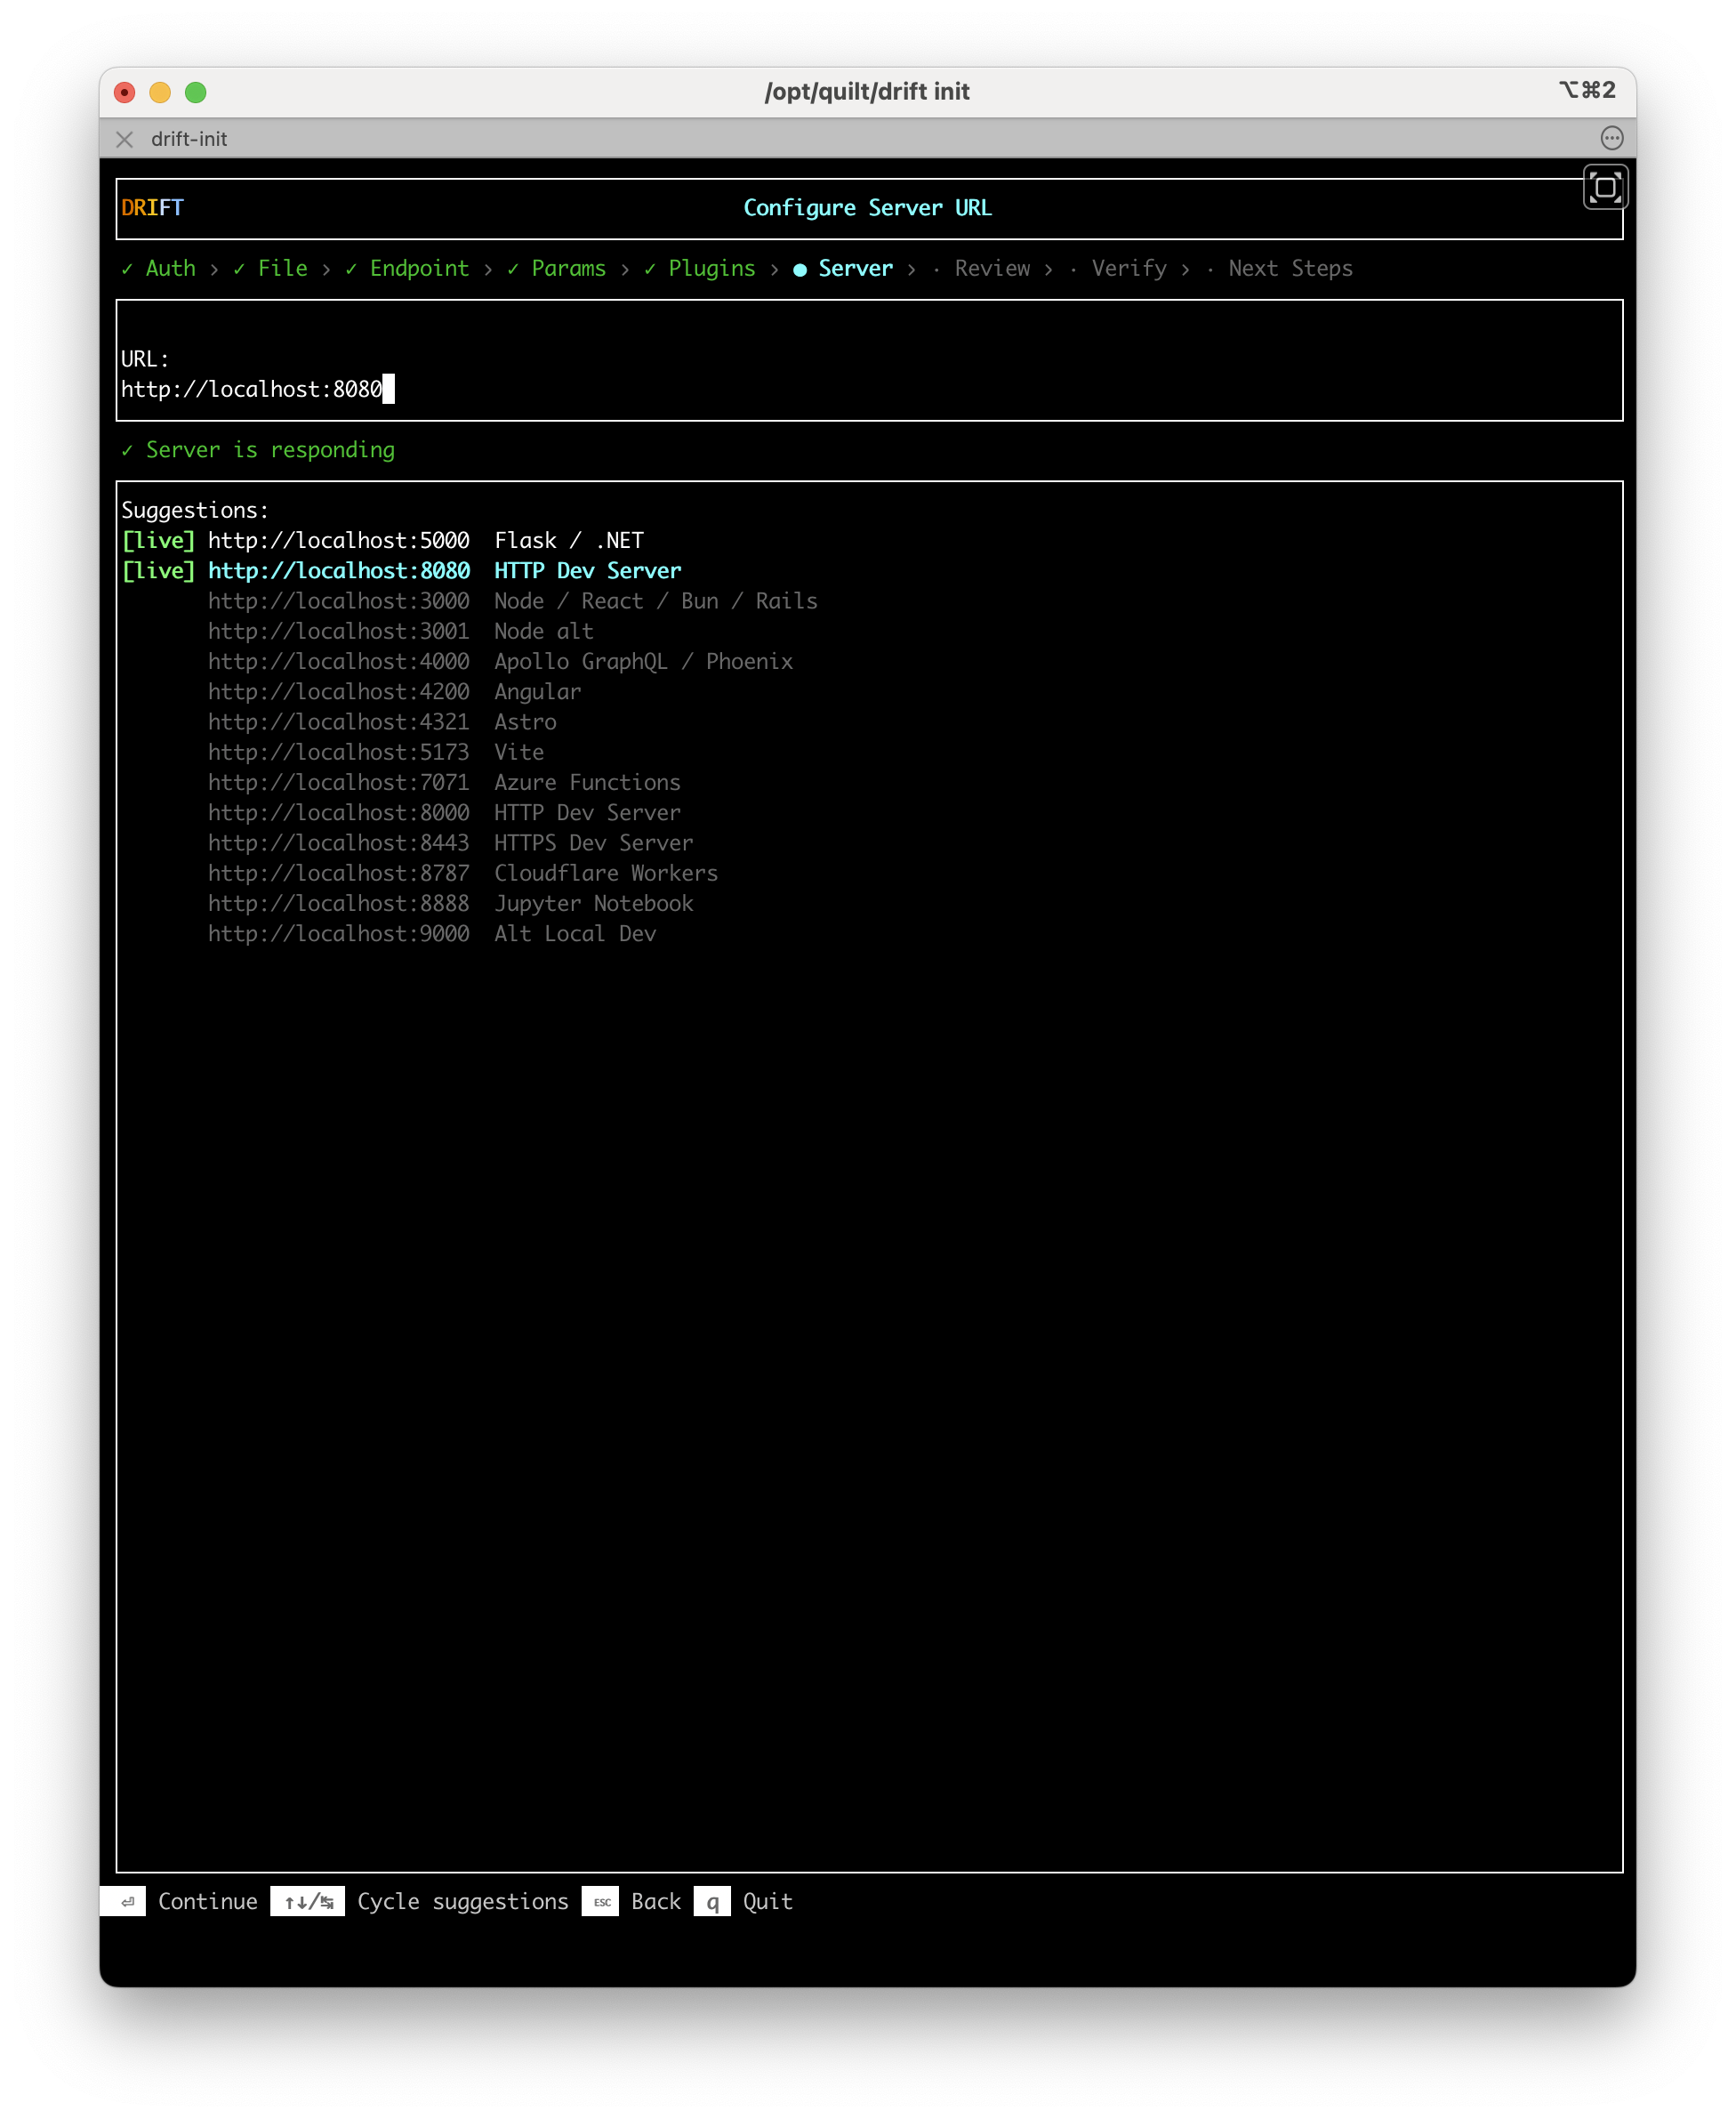Viewport: 1736px width, 2119px height.
Task: Click the chevron between Auth and File
Action: (x=213, y=268)
